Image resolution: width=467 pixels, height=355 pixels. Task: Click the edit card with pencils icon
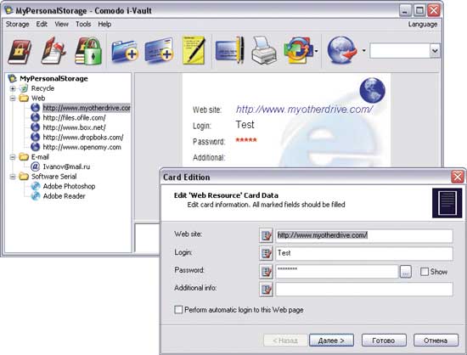point(229,50)
